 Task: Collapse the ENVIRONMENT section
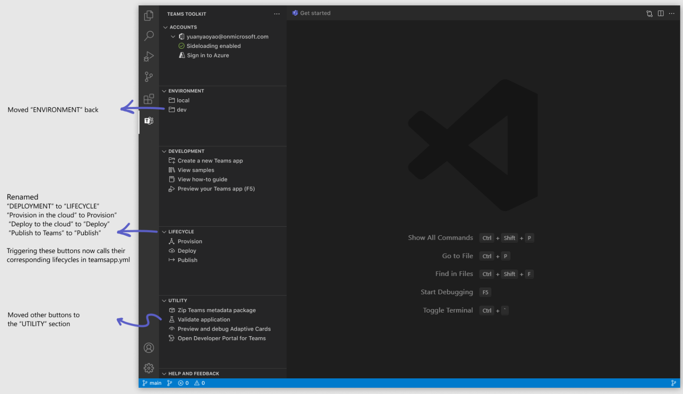pos(164,91)
